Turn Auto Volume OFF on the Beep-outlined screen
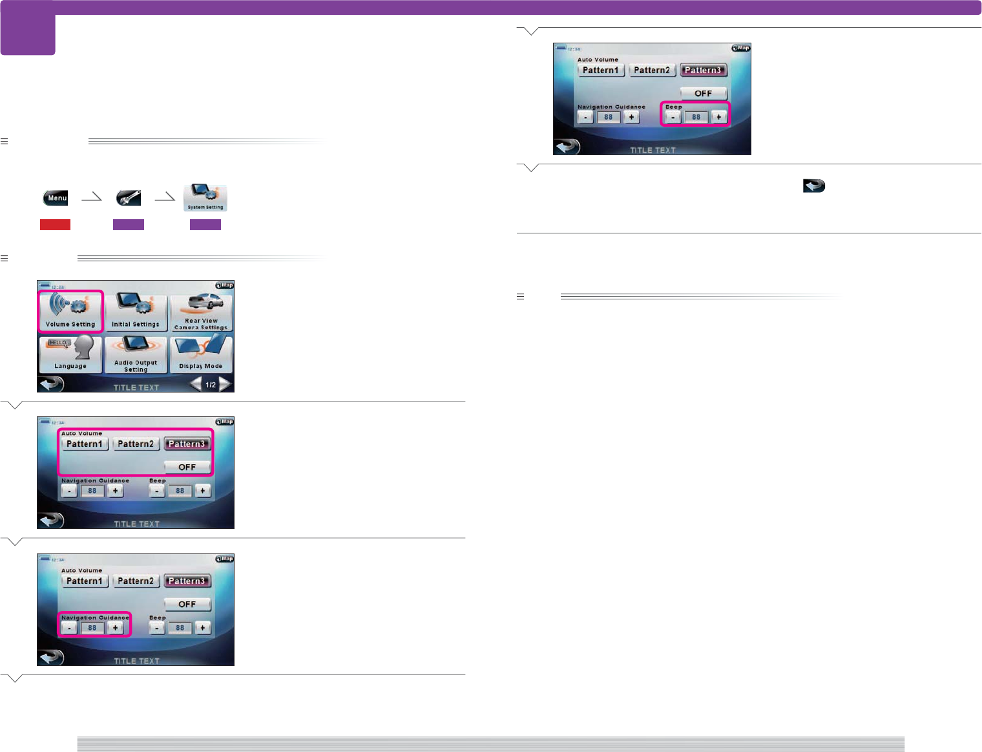 (x=704, y=93)
